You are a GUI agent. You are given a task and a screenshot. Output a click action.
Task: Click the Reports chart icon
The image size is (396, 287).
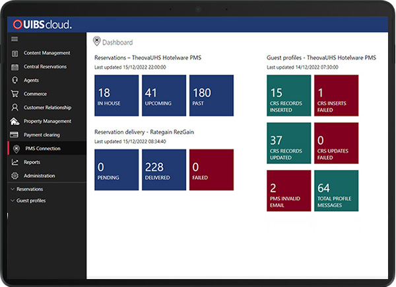[x=15, y=162]
